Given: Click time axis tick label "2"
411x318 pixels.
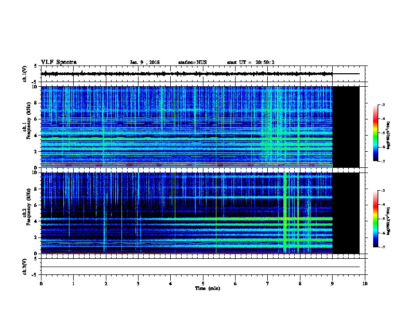Looking at the screenshot, I should 106,283.
